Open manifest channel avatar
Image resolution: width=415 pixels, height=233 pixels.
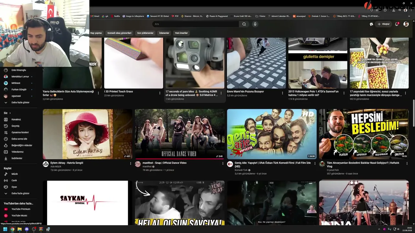[x=138, y=164]
